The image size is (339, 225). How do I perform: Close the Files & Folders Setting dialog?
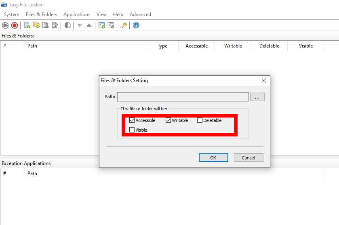264,81
